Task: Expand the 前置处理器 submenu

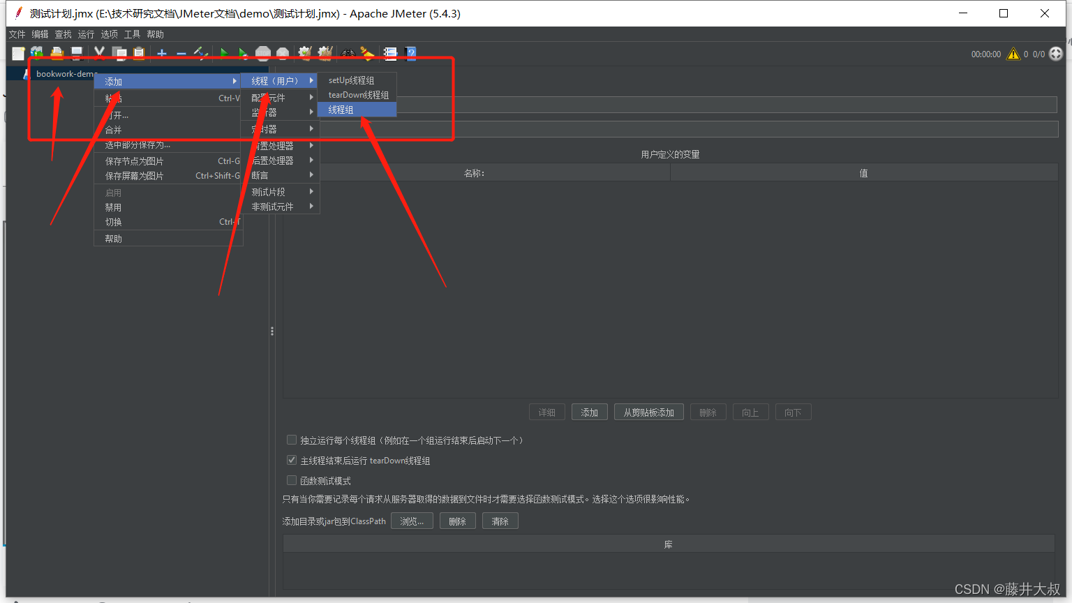Action: (x=280, y=146)
